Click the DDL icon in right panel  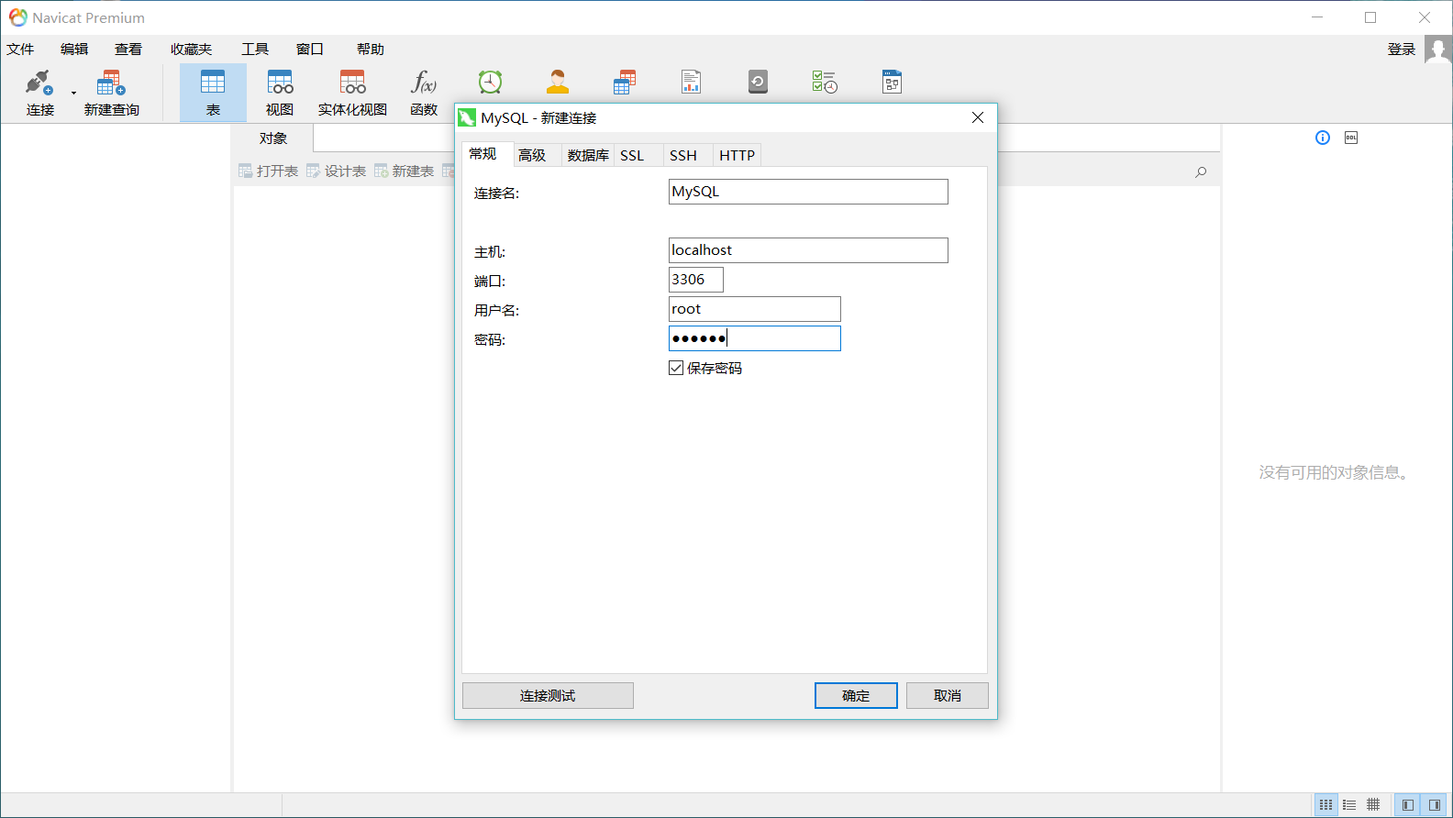(1351, 138)
